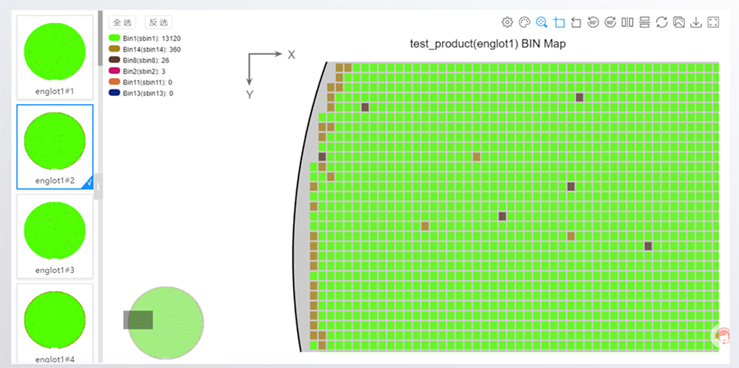Rotate the map 90° clockwise

pyautogui.click(x=610, y=22)
